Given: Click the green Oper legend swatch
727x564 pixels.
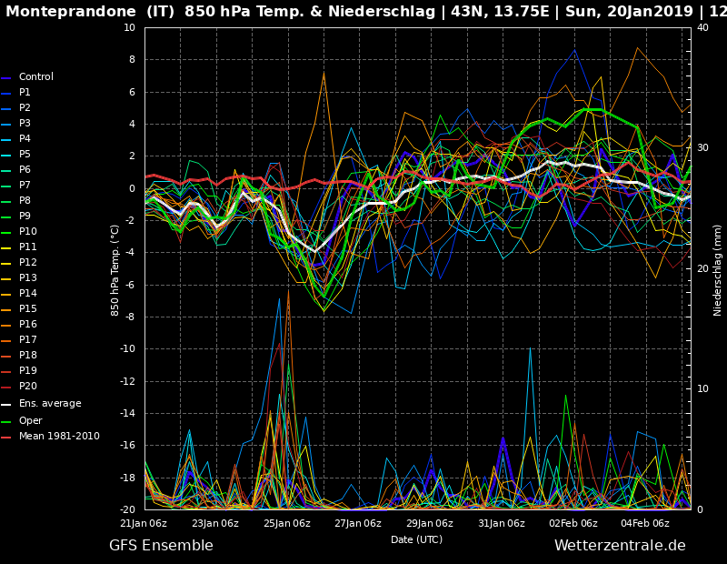Looking at the screenshot, I should (6, 421).
